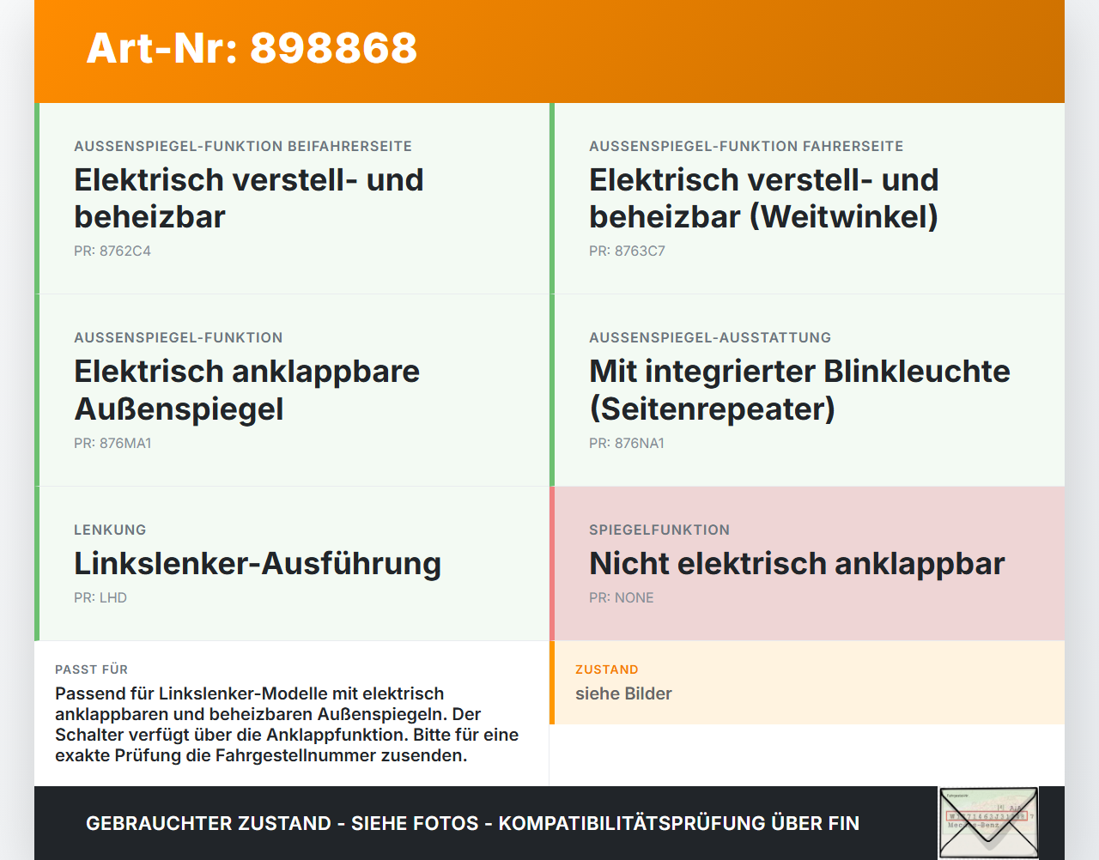This screenshot has height=860, width=1099.
Task: Click the envelope thumbnail in footer
Action: [x=988, y=823]
